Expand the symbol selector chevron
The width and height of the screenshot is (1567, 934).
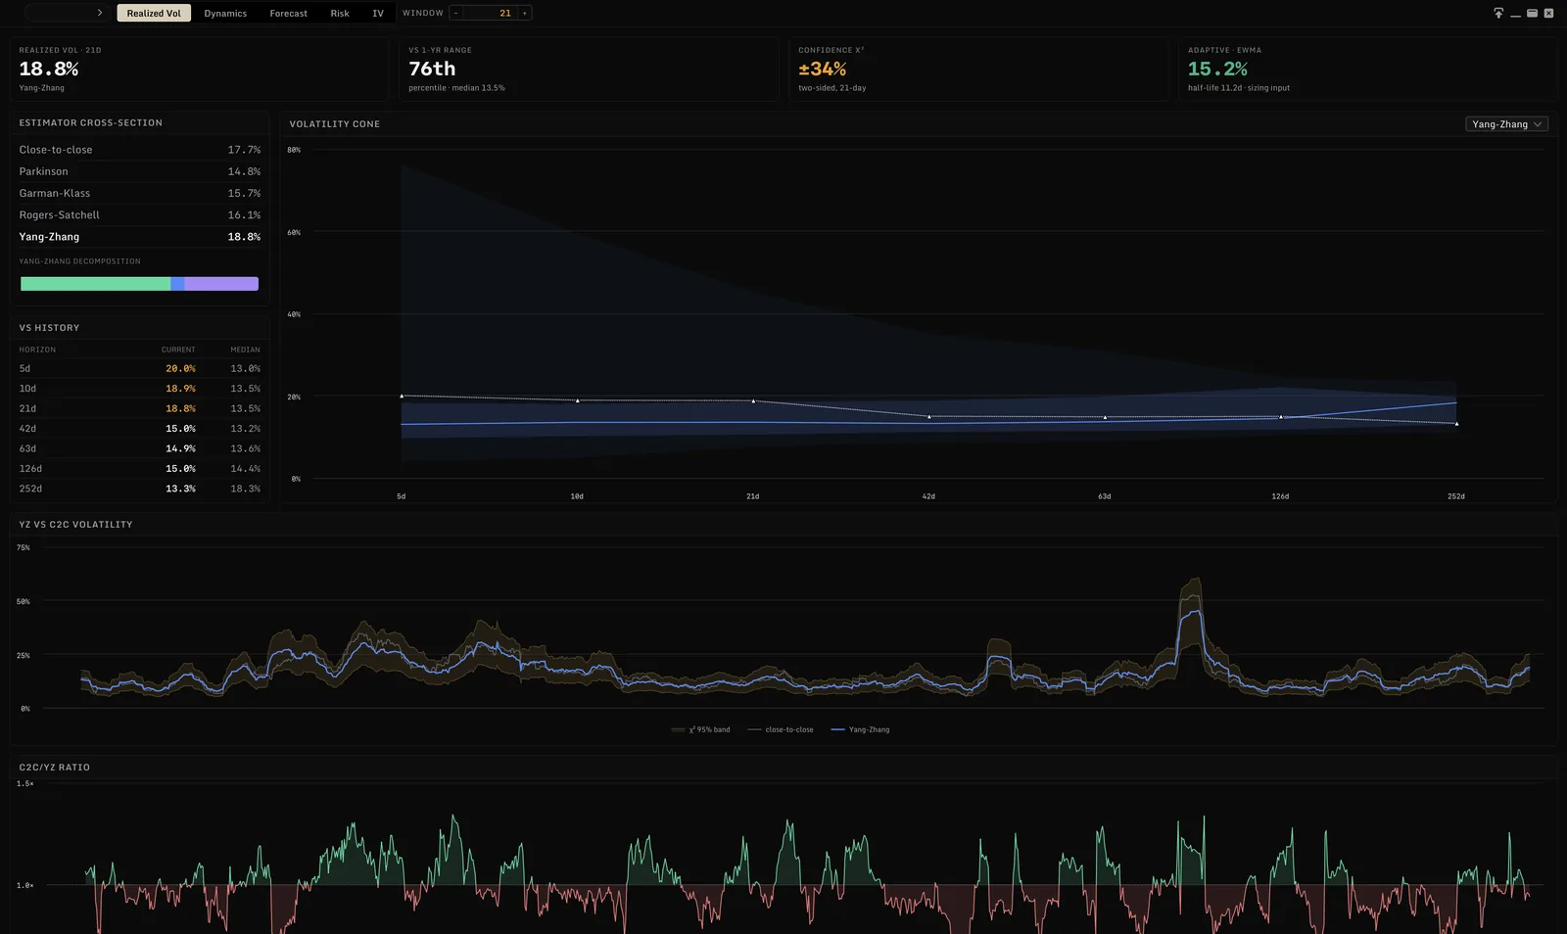pyautogui.click(x=100, y=13)
